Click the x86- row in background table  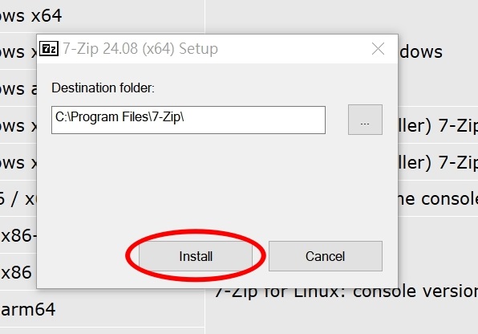pyautogui.click(x=18, y=236)
